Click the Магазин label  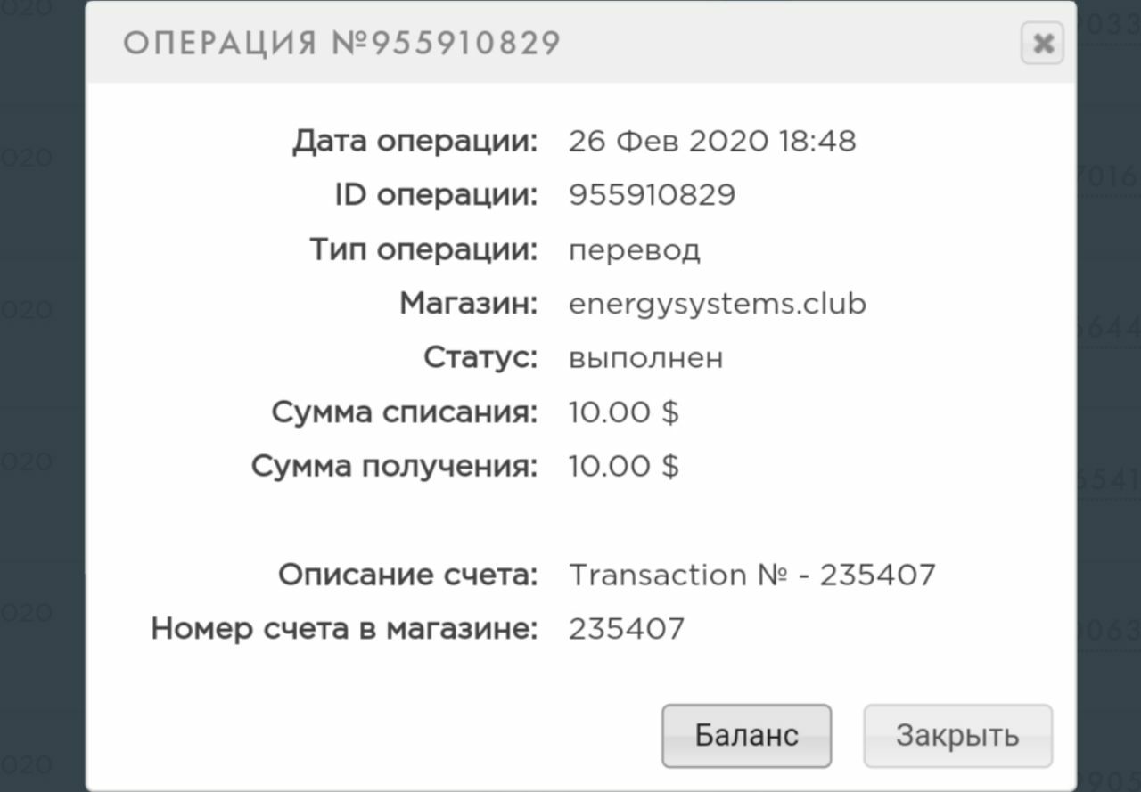(468, 305)
